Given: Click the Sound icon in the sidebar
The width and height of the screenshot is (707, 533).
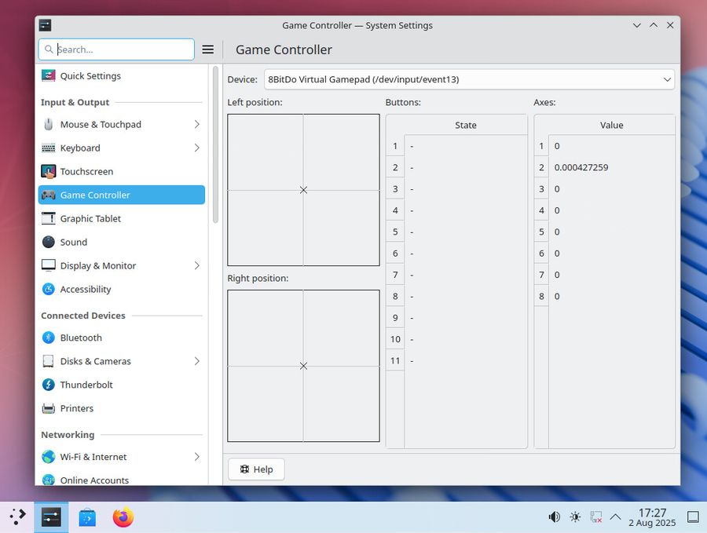Looking at the screenshot, I should click(48, 242).
